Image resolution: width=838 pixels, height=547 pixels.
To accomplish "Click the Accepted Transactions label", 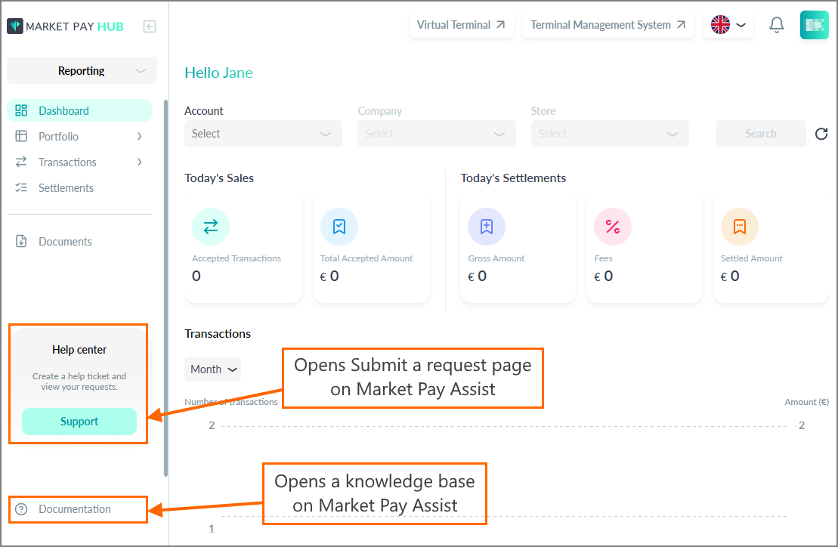I will point(237,258).
